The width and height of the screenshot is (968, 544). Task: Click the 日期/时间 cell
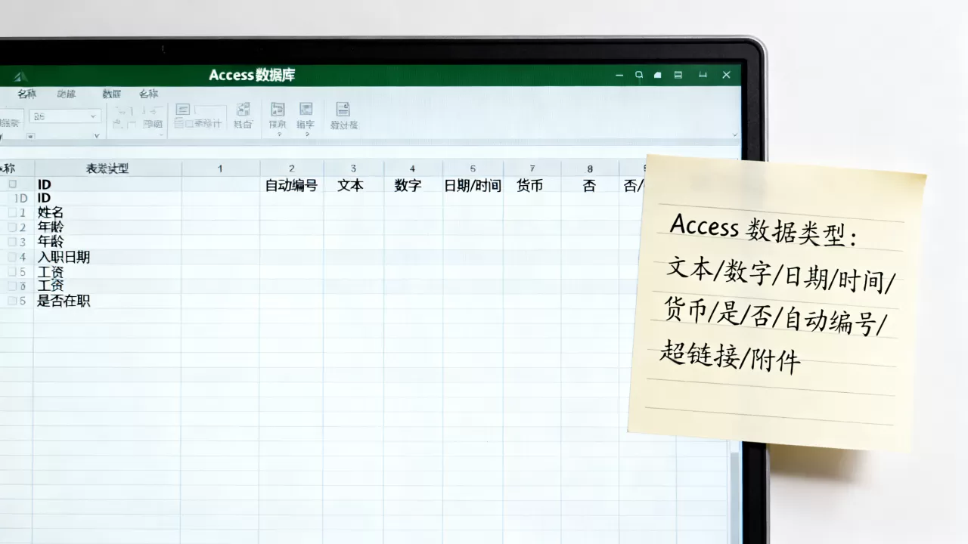tap(473, 185)
